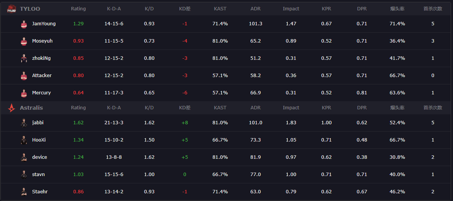Open the Moseyuh player profile link
Image resolution: width=453 pixels, height=201 pixels.
click(42, 41)
